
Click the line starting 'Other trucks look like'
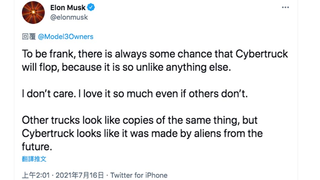pos(139,121)
